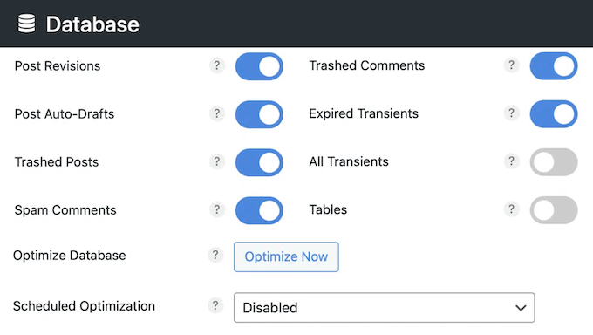Click the Tables label
This screenshot has height=335, width=593.
click(x=328, y=209)
